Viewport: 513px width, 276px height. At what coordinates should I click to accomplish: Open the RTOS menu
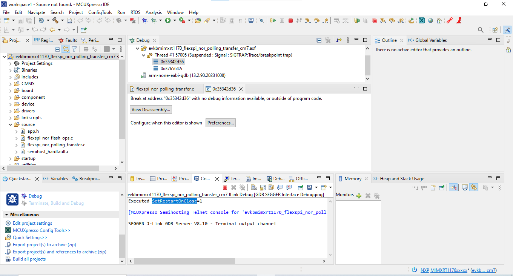135,12
